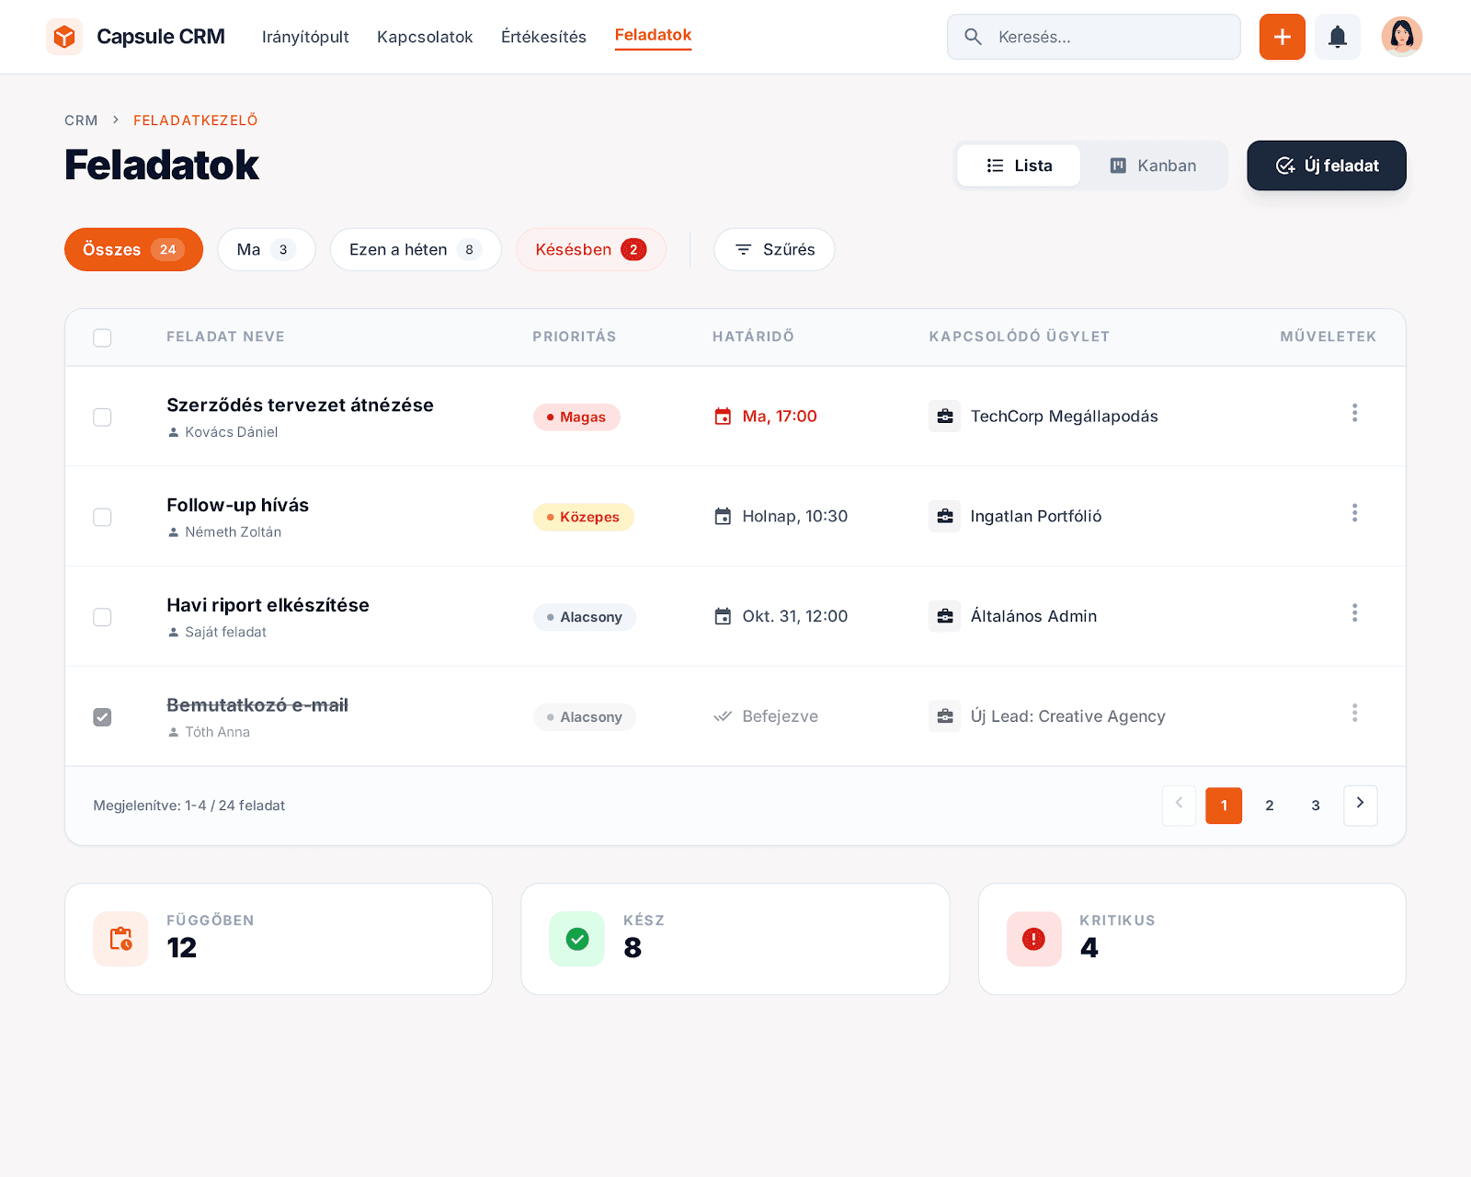
Task: Open the Feladatok navigation menu item
Action: pos(653,35)
